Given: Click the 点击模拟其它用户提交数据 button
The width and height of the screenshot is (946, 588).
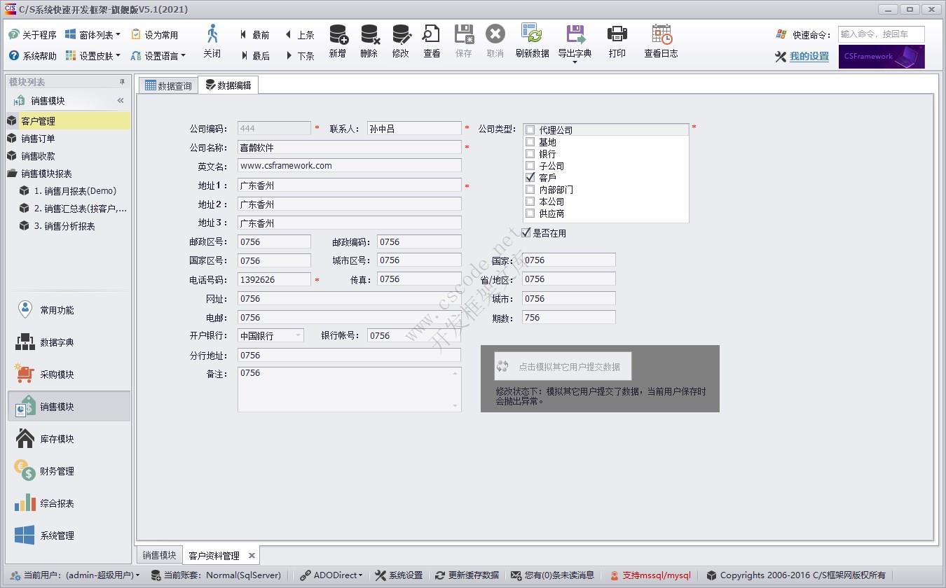Looking at the screenshot, I should pyautogui.click(x=563, y=365).
